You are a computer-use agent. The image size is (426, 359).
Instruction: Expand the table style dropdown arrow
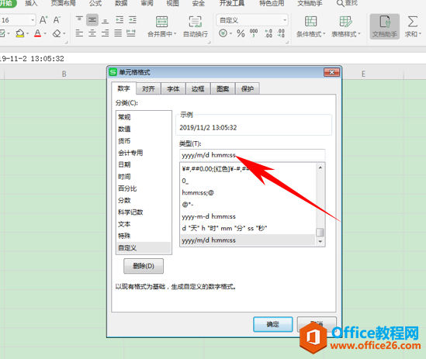(359, 34)
